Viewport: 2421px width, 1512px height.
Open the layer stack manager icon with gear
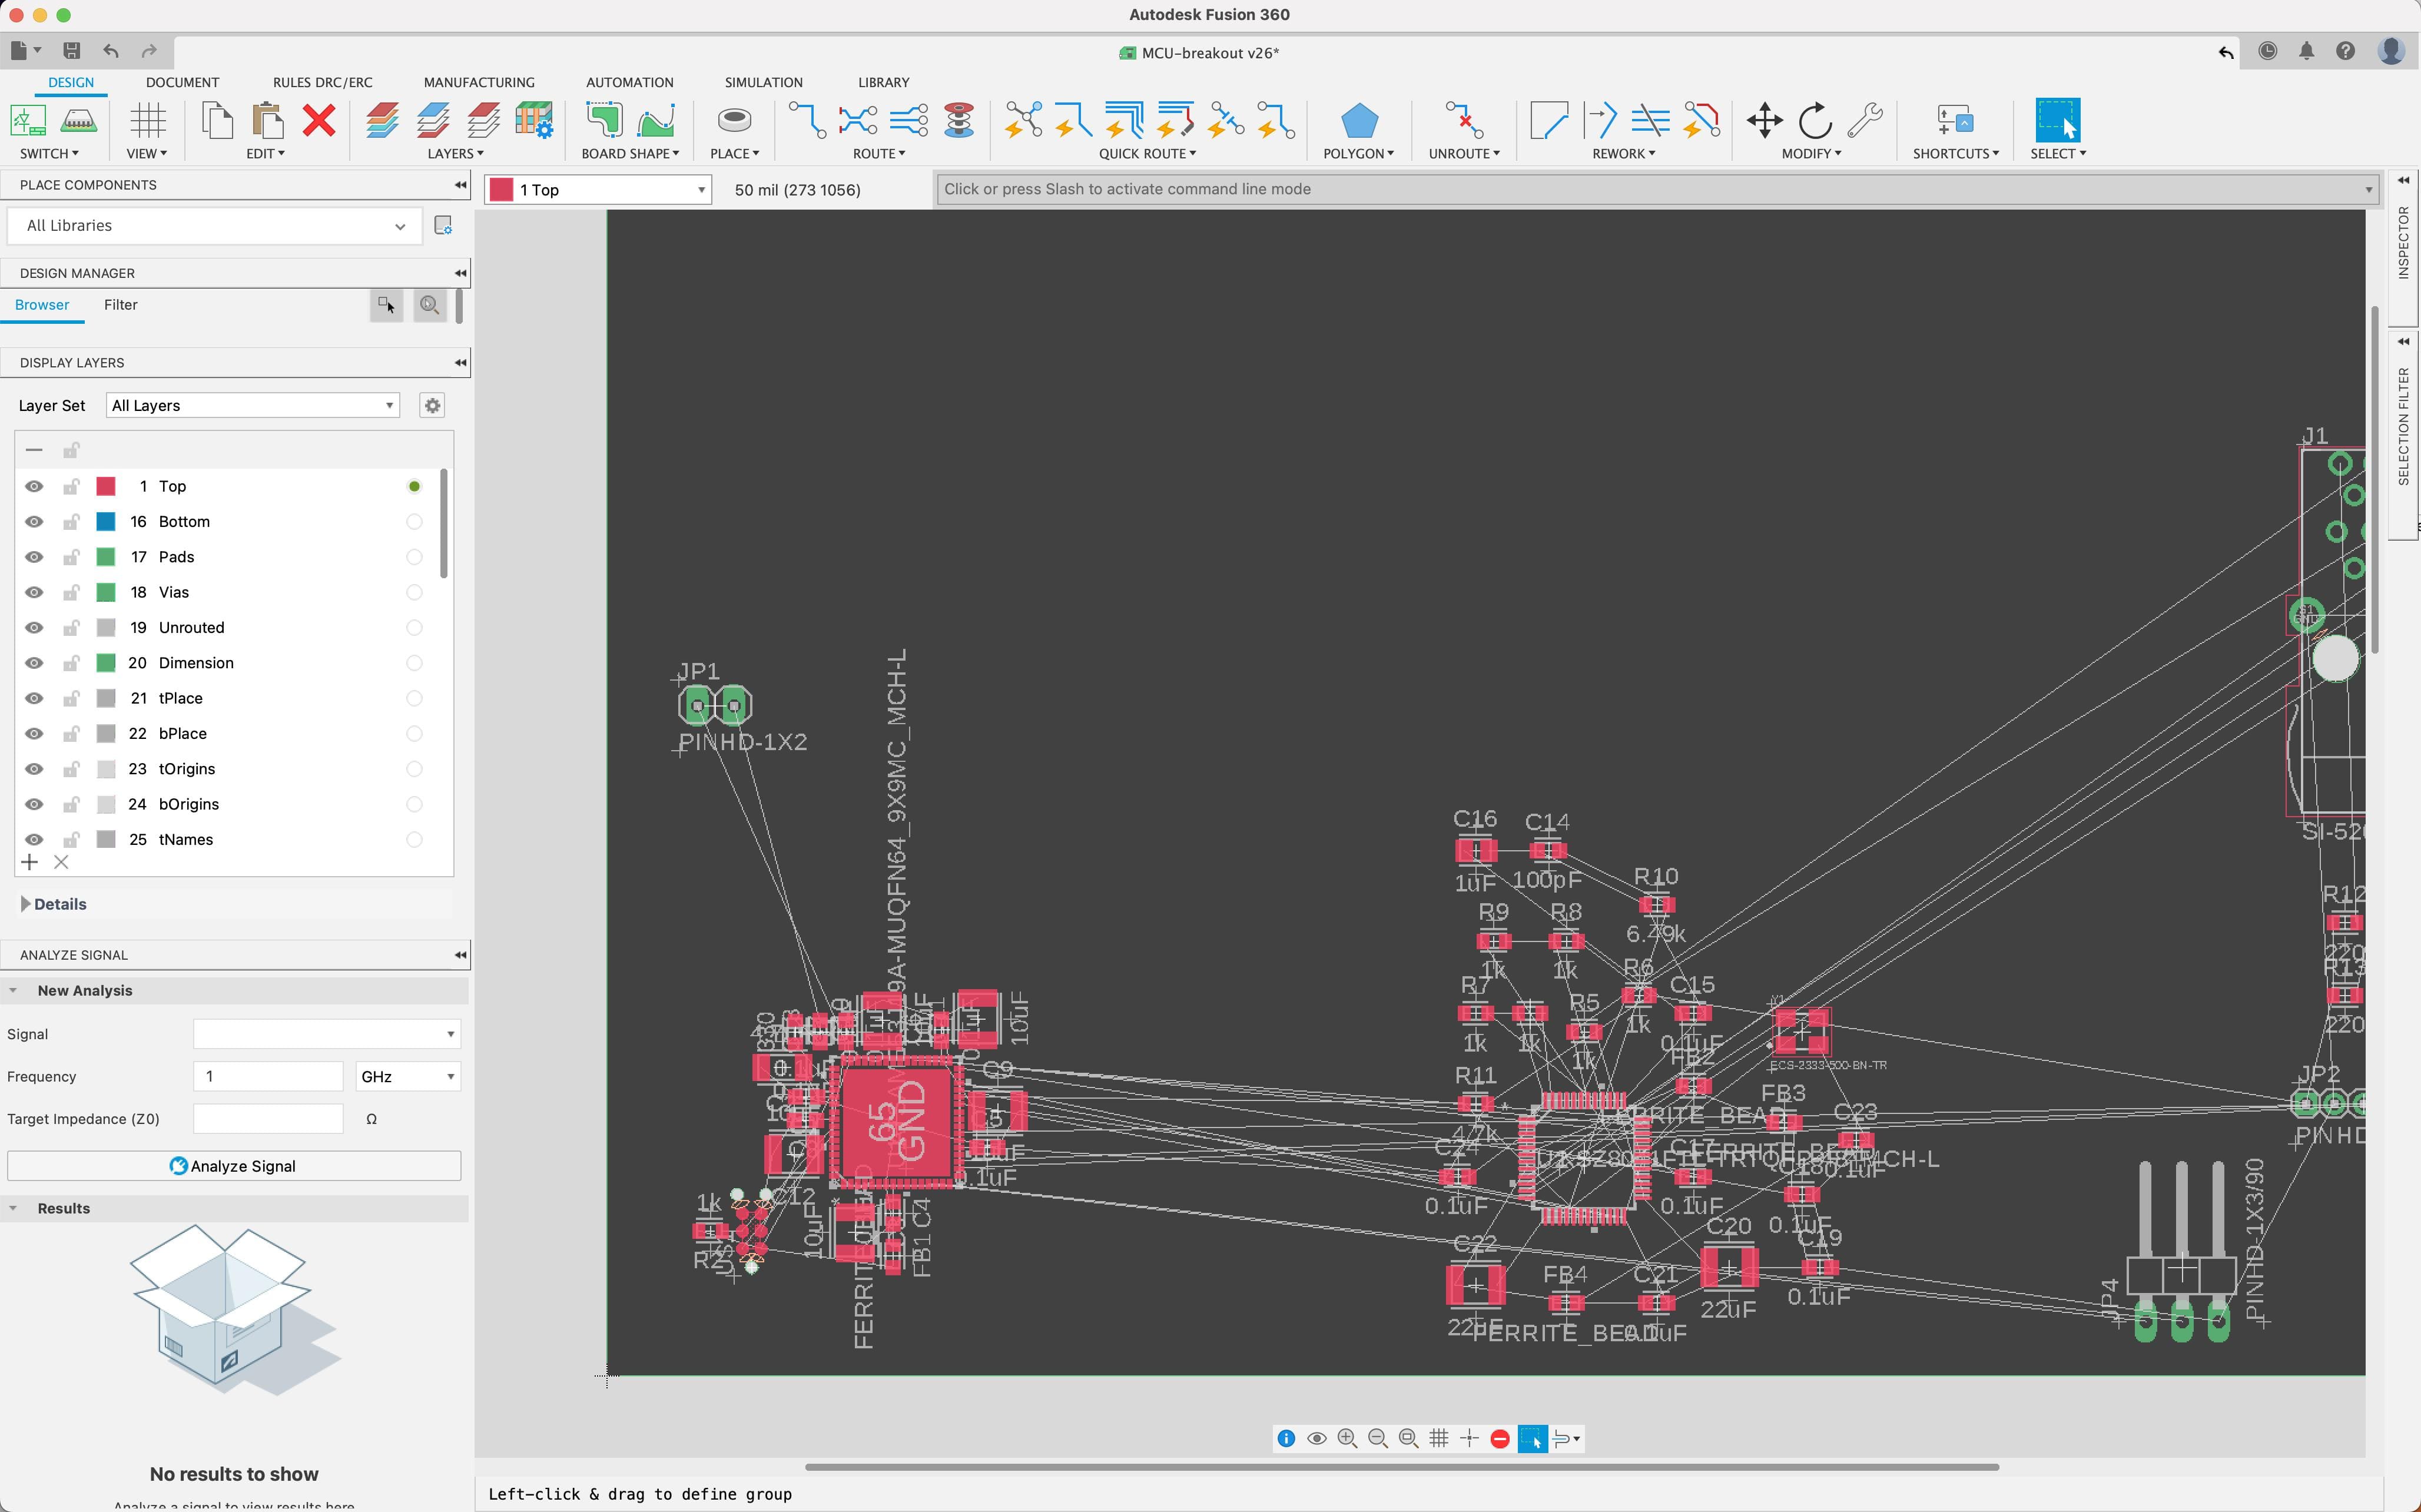click(x=534, y=121)
